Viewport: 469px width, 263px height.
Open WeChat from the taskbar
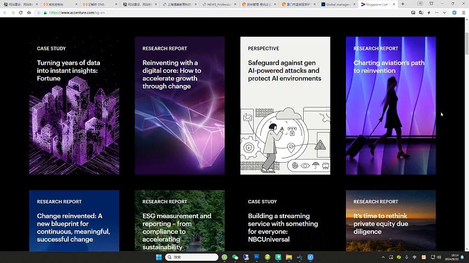point(235,257)
